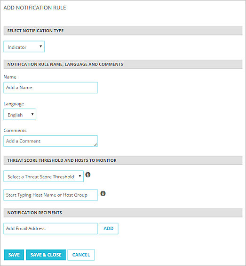This screenshot has width=246, height=266.
Task: Click the comment box resize grip handle
Action: pos(95,144)
